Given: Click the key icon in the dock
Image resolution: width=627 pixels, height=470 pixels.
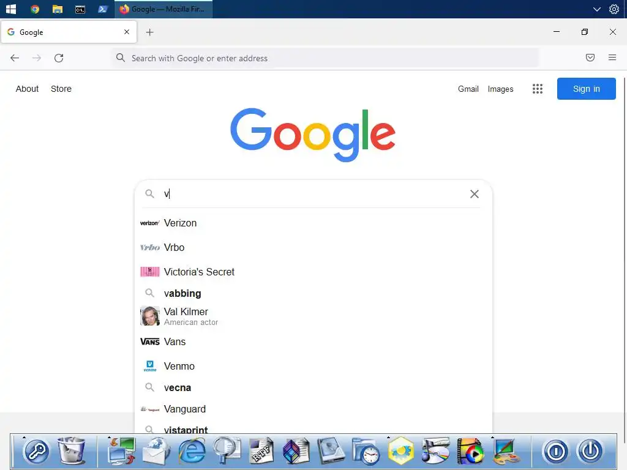Looking at the screenshot, I should pos(36,451).
